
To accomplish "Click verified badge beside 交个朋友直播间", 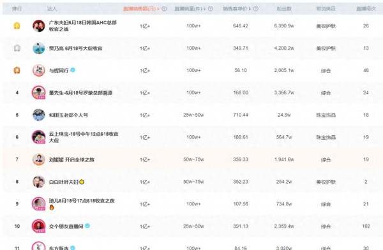I will click(87, 226).
